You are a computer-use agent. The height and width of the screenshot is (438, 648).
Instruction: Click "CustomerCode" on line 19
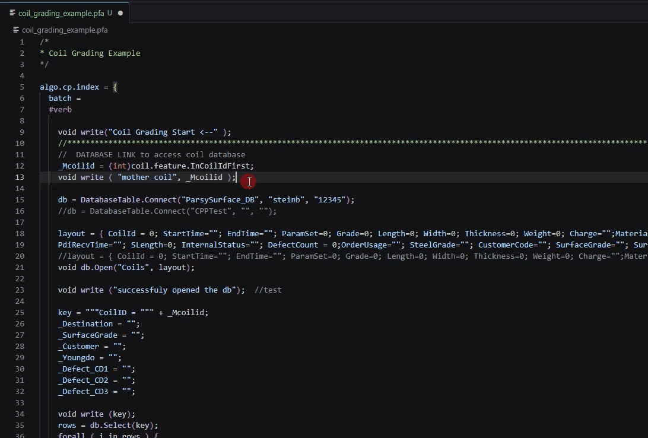[506, 245]
